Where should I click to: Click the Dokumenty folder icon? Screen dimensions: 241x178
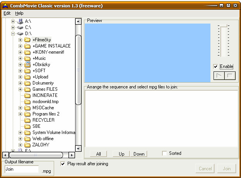27,83
